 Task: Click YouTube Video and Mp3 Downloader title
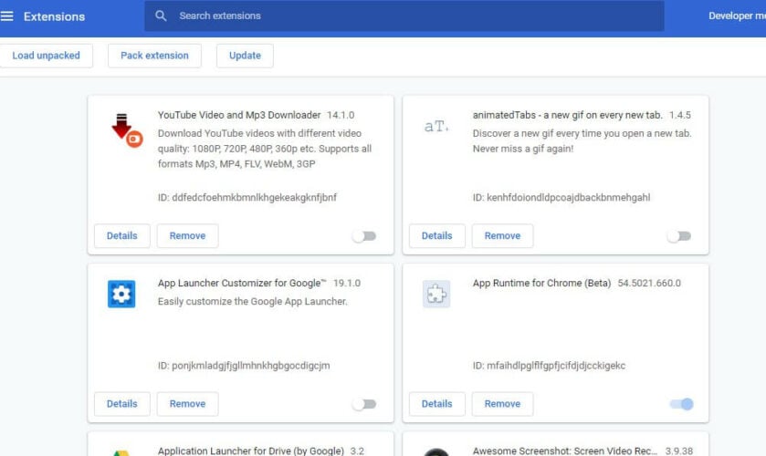[x=239, y=115]
